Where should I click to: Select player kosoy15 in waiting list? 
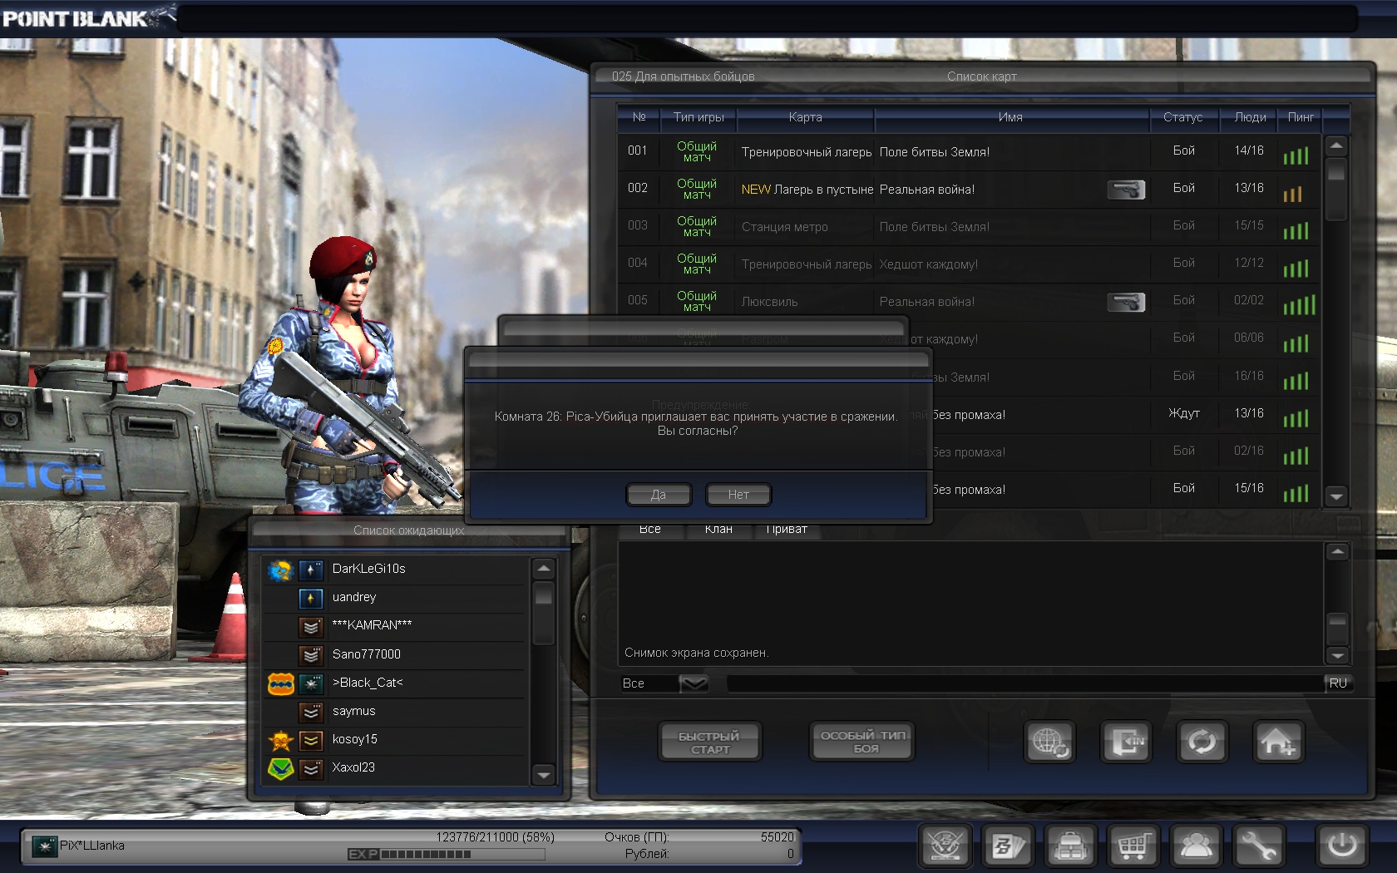(395, 740)
